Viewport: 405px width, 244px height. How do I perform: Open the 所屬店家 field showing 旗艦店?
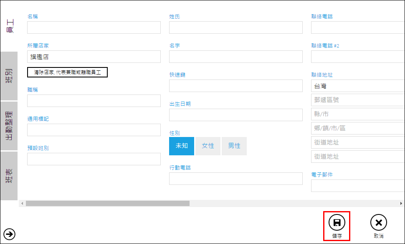(x=94, y=57)
